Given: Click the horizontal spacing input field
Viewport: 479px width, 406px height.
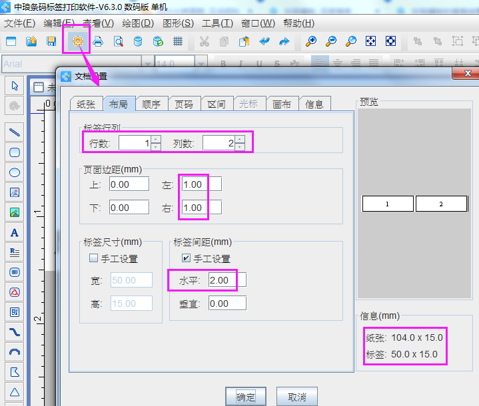Looking at the screenshot, I should pyautogui.click(x=227, y=280).
